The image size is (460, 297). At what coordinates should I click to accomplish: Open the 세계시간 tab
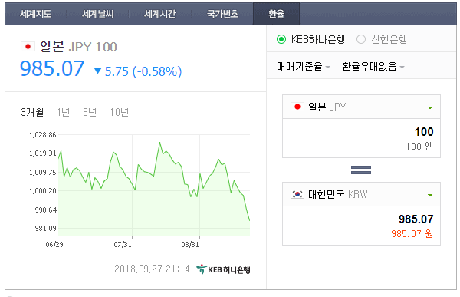pyautogui.click(x=160, y=14)
